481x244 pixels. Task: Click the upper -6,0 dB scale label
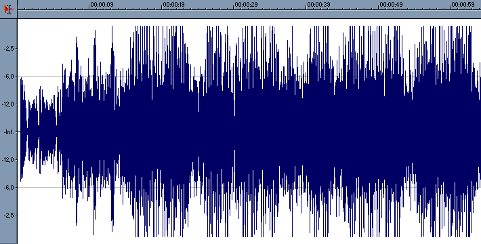pos(8,76)
